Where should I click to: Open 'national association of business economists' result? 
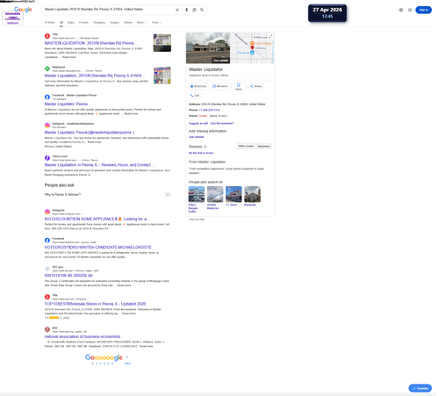[83, 336]
